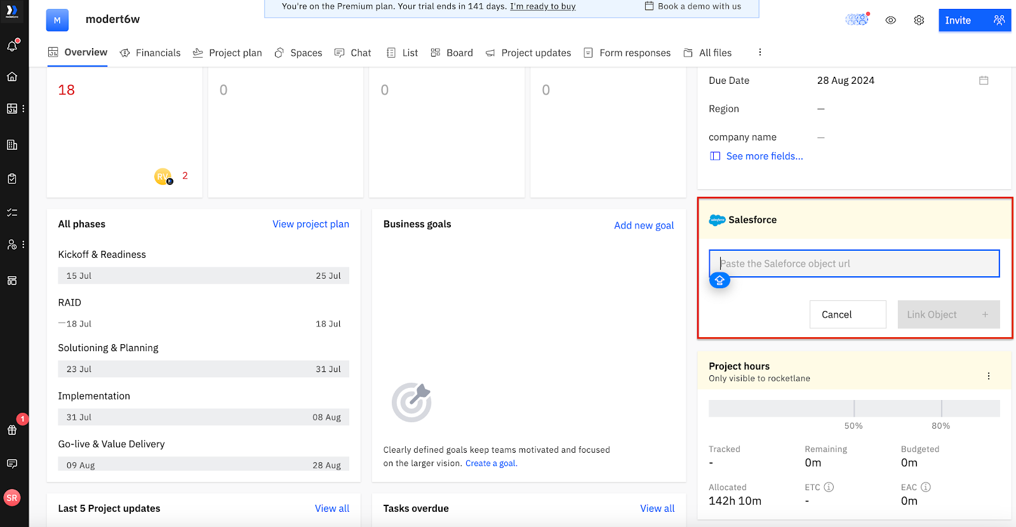Go to Home icon in sidebar
Viewport: 1016px width, 527px height.
click(12, 77)
